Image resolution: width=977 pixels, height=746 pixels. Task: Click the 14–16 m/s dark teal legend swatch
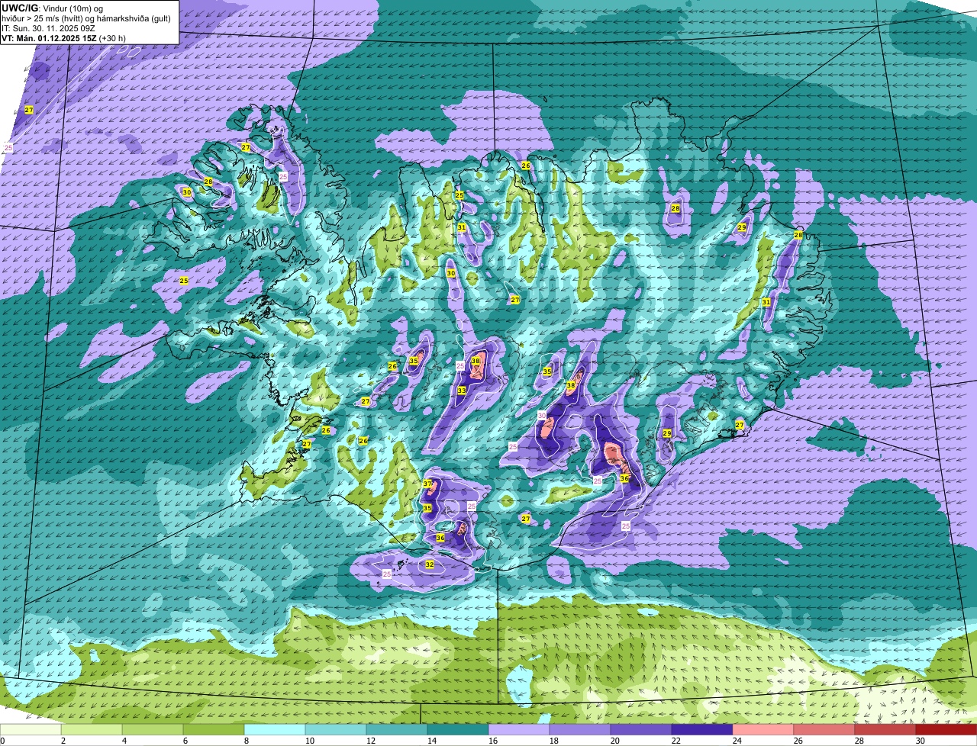458,730
